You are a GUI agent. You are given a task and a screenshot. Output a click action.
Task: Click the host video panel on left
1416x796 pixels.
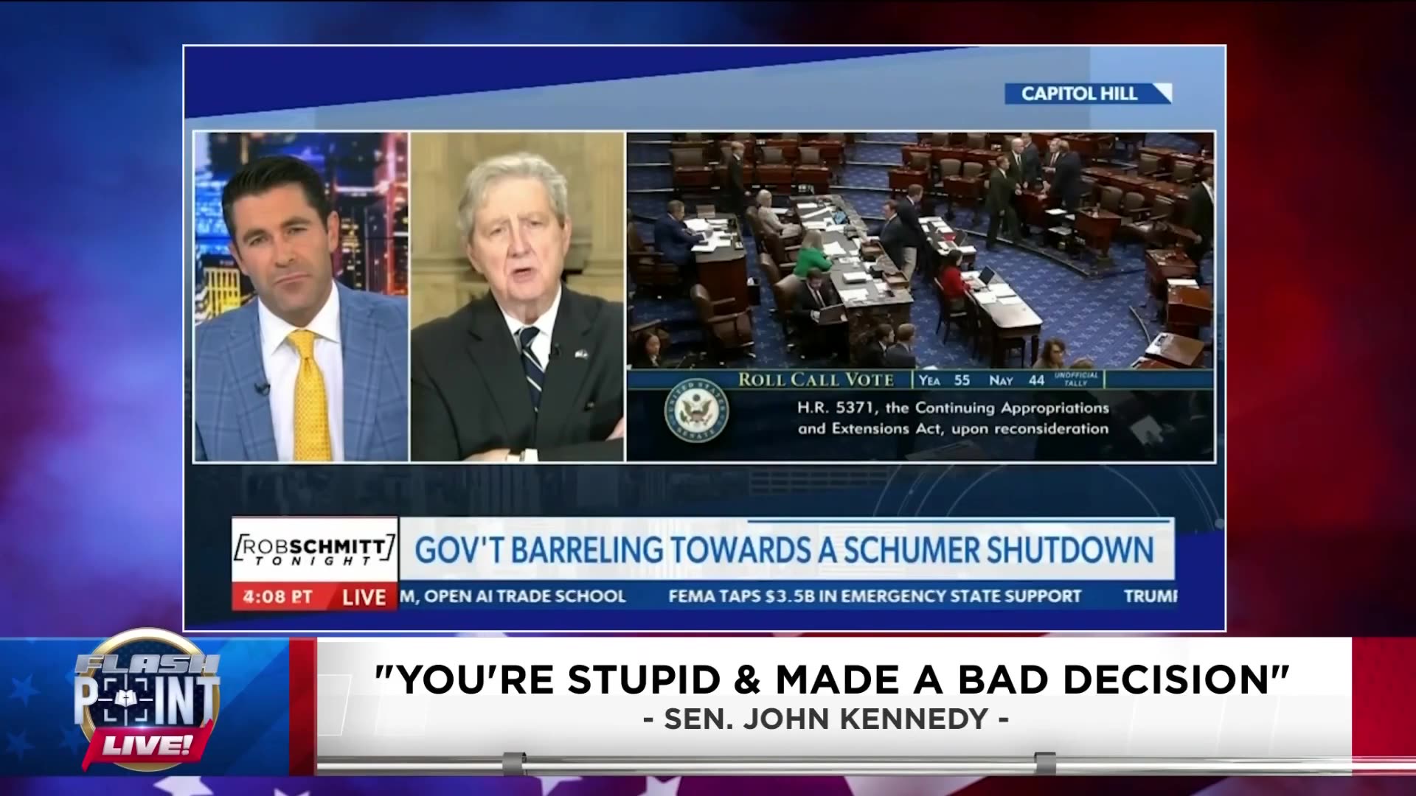(301, 296)
